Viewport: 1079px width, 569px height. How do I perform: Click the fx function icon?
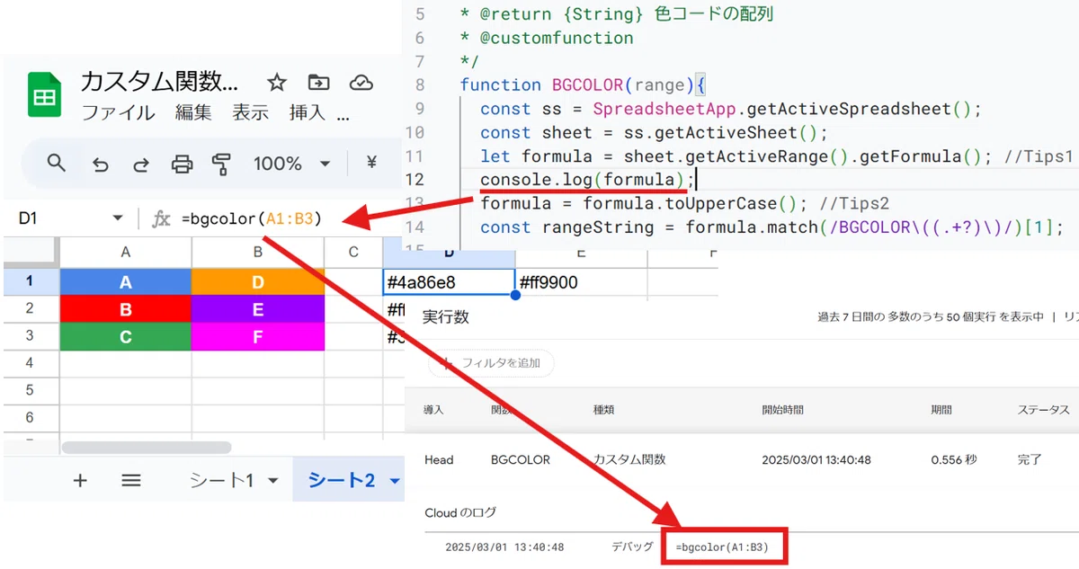point(161,218)
